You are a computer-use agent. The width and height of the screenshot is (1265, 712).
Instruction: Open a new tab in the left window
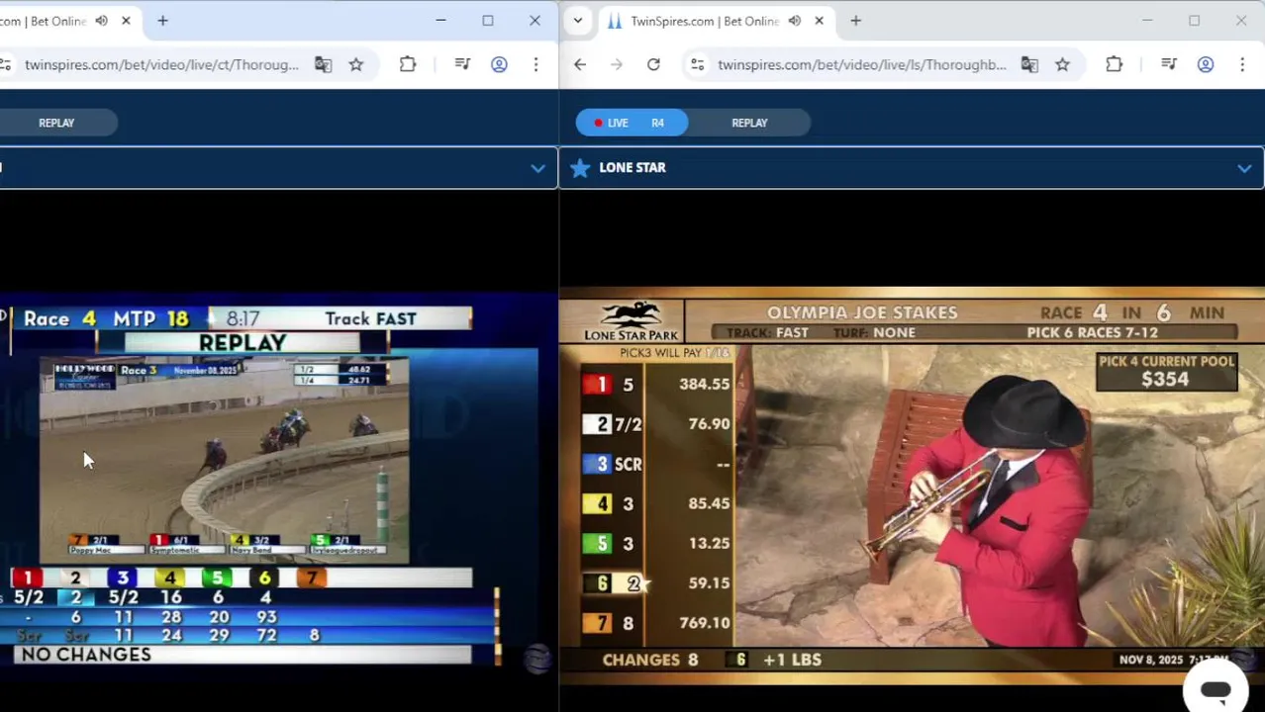click(x=162, y=21)
